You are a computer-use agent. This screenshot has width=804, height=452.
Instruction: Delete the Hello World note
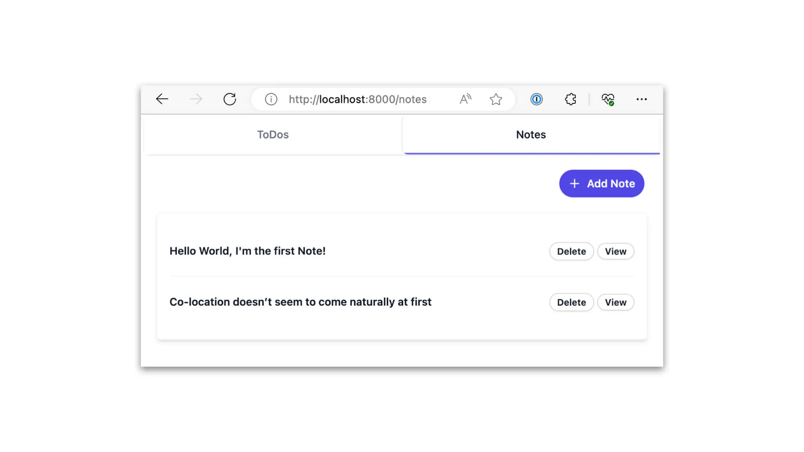click(x=571, y=251)
